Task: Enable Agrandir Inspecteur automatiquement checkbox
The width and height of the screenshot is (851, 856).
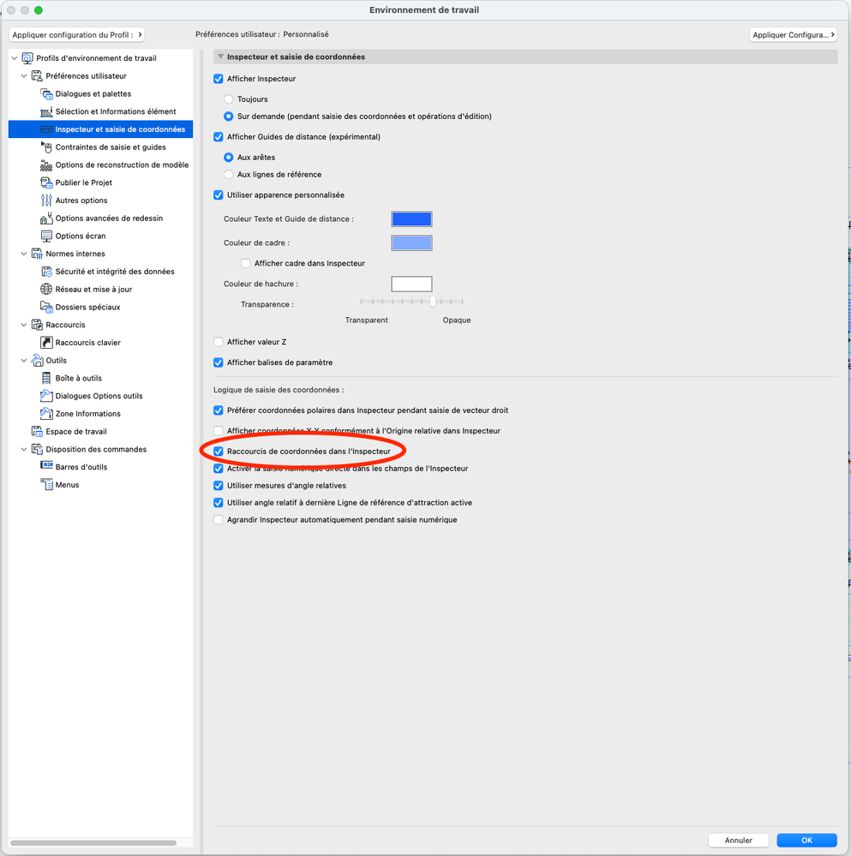Action: click(219, 520)
